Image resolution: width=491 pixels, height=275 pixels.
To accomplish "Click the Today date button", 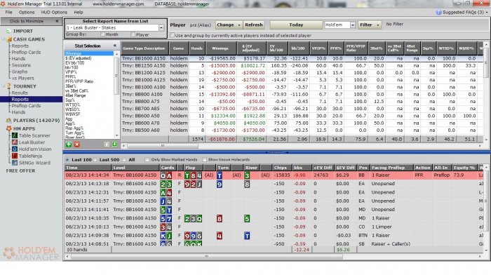I will [296, 25].
